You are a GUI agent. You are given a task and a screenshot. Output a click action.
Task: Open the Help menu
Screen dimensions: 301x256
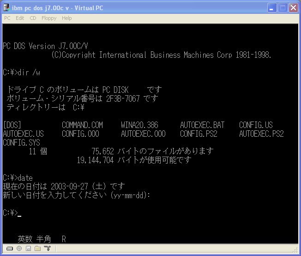coord(66,18)
